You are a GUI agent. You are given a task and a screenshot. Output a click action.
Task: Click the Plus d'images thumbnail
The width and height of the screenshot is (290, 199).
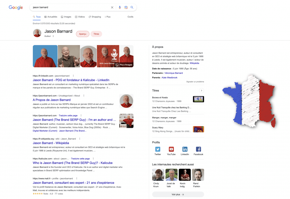(126, 56)
